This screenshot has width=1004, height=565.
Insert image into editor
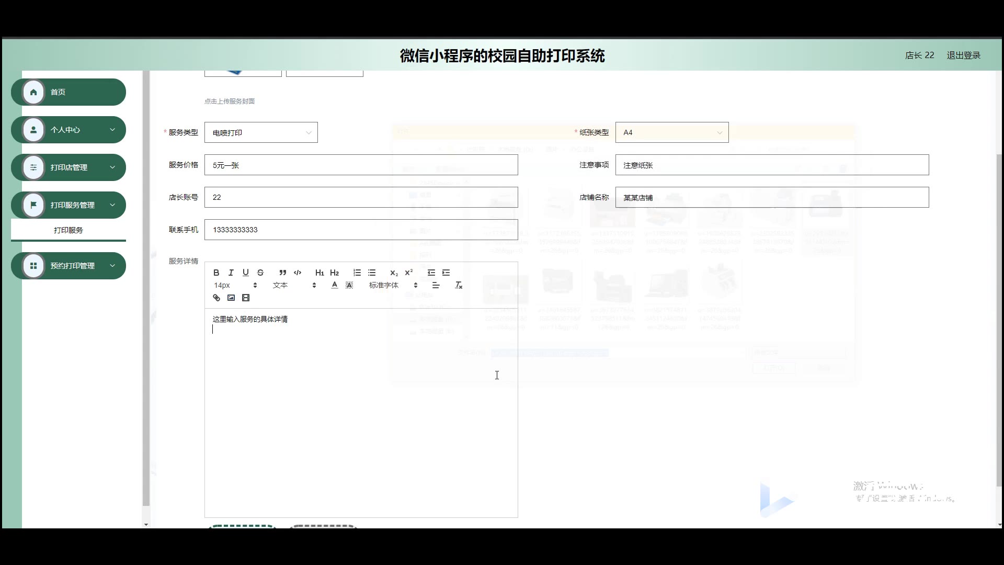tap(231, 298)
